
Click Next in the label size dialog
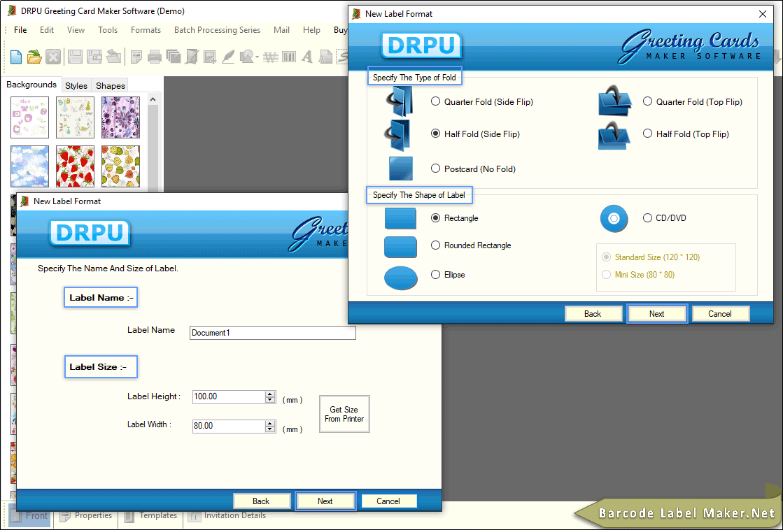point(325,501)
